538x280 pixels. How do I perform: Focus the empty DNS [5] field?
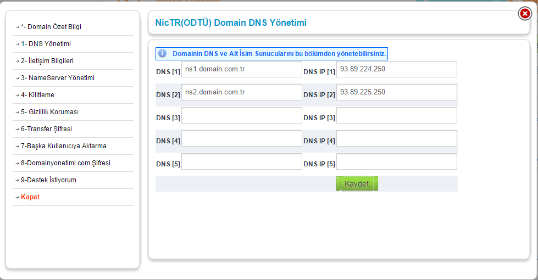pos(242,161)
